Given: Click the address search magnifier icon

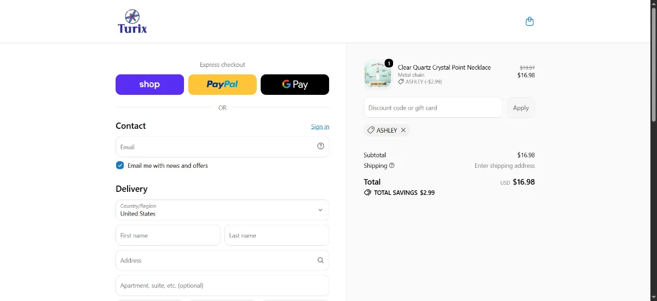Looking at the screenshot, I should [321, 260].
